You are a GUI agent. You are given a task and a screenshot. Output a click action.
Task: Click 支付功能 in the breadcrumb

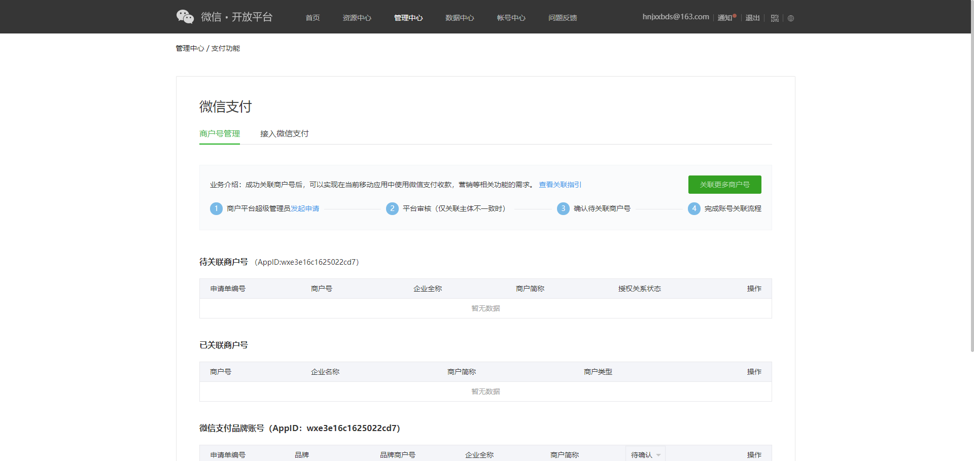[225, 48]
